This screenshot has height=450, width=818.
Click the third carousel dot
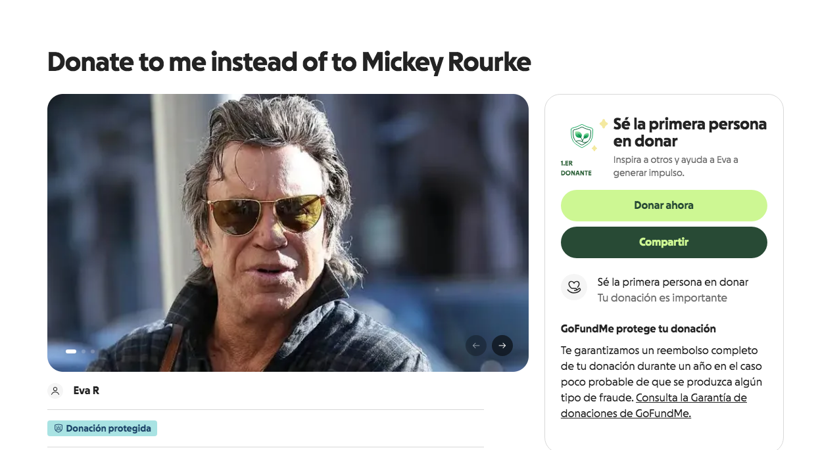91,351
